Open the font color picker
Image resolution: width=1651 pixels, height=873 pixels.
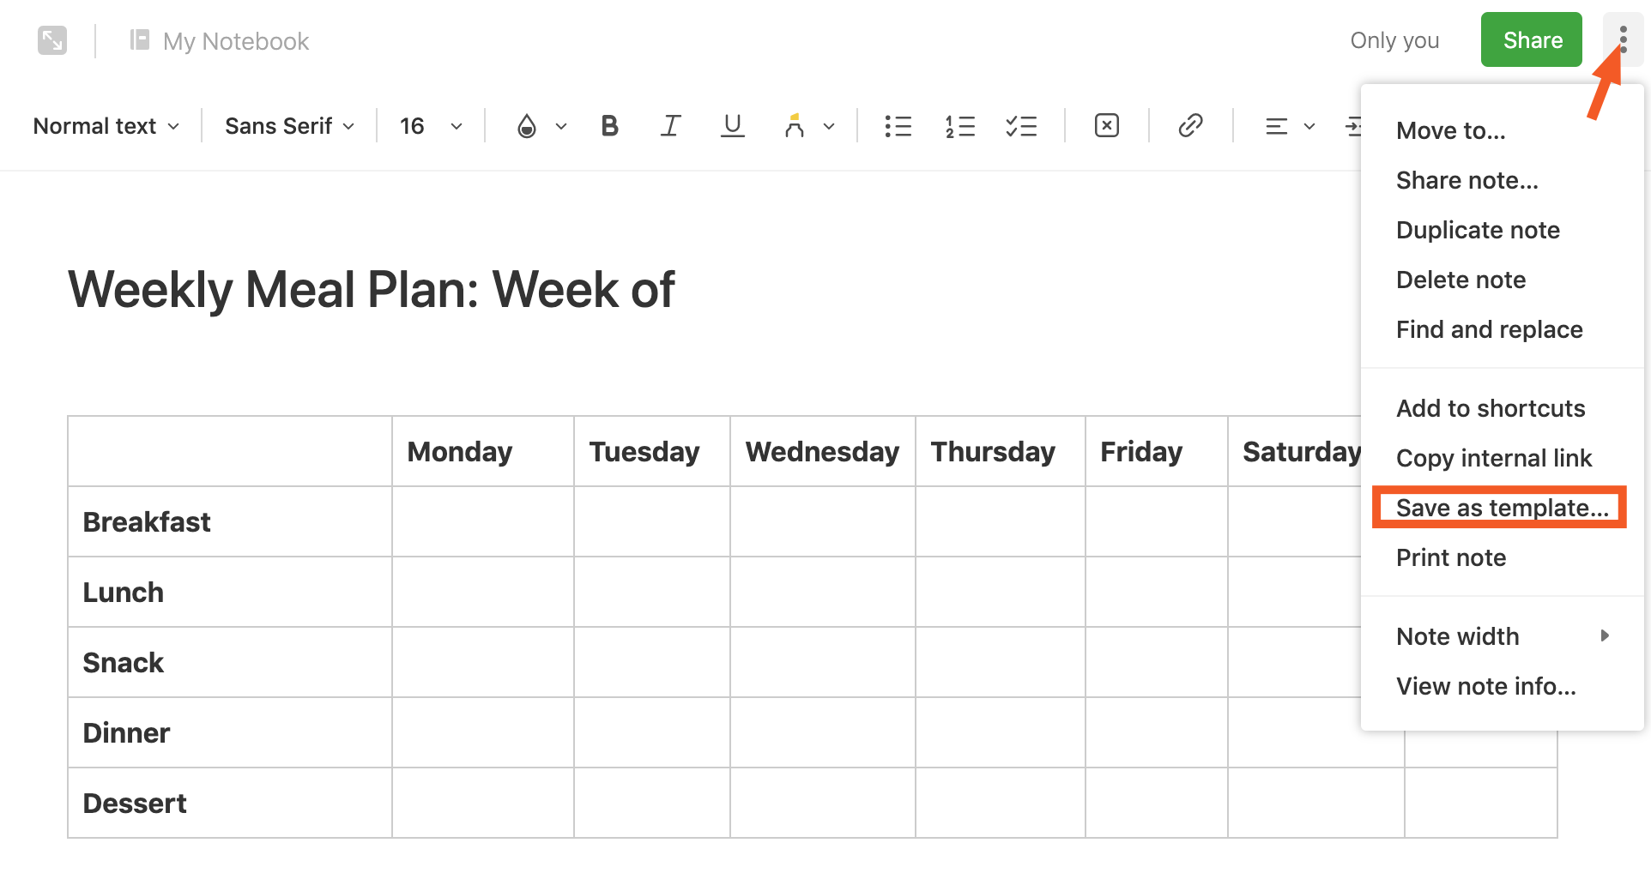click(x=541, y=126)
